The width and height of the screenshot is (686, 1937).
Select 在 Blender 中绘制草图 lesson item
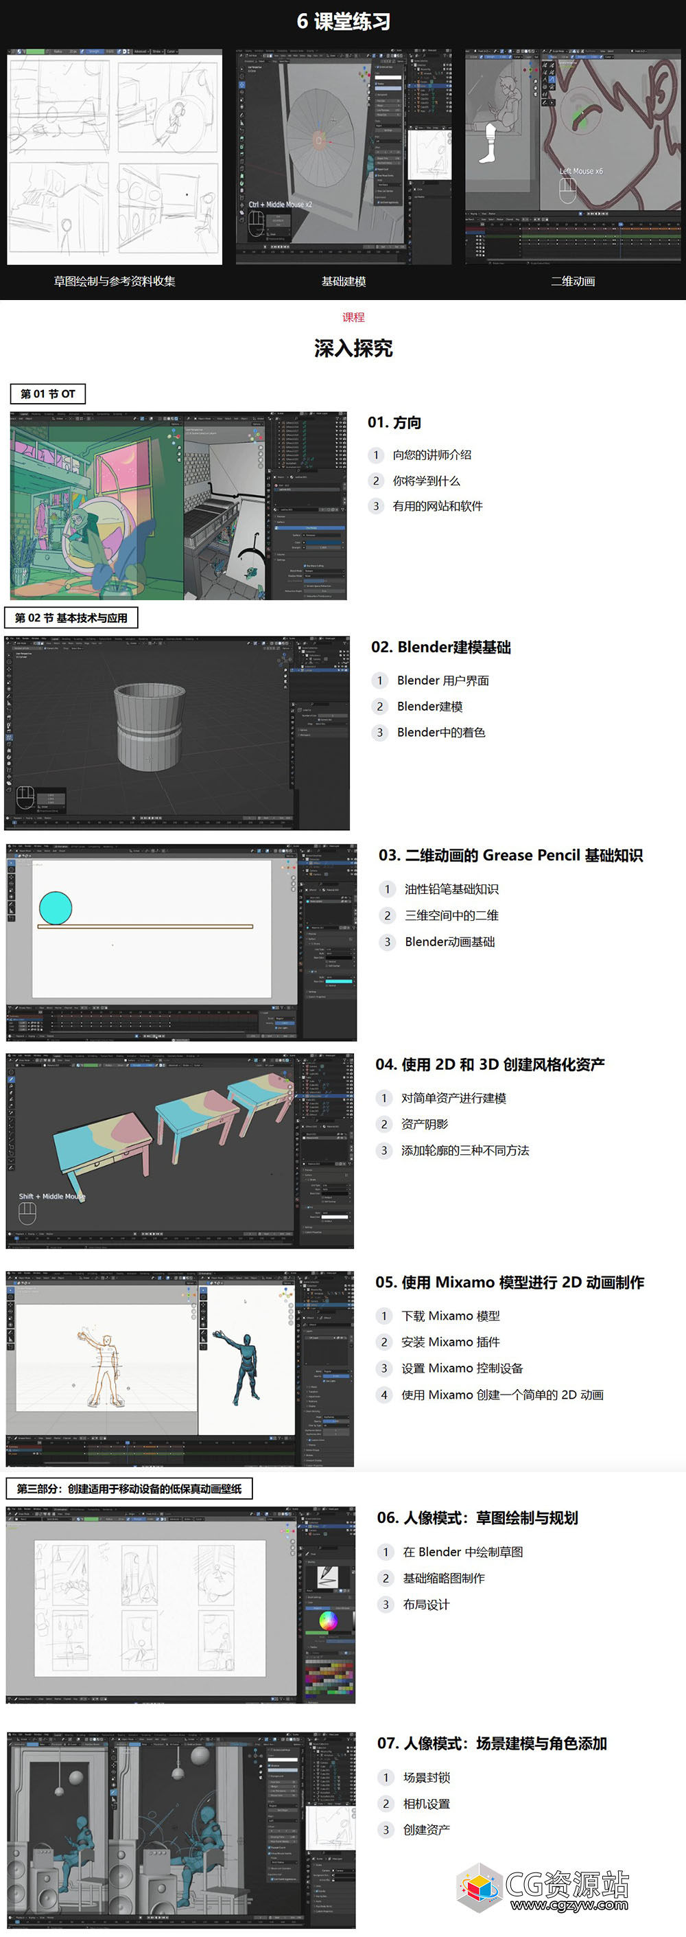point(463,1552)
